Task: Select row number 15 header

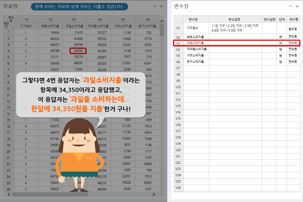Action: tap(8, 120)
